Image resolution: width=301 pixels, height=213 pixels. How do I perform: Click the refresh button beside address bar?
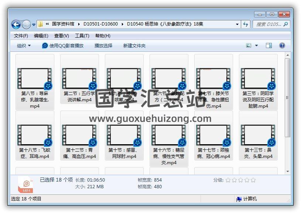click(246, 24)
